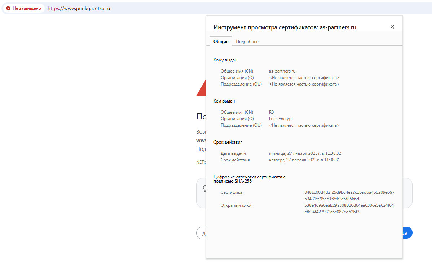Screen dimensions: 432x270
Task: Click the crossed-out https in the address bar
Action: tap(53, 8)
